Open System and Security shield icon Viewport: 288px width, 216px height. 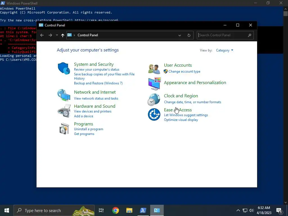coord(64,68)
